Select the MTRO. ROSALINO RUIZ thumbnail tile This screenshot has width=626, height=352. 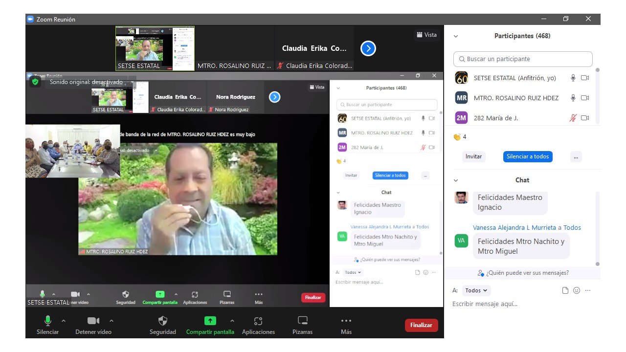click(235, 48)
